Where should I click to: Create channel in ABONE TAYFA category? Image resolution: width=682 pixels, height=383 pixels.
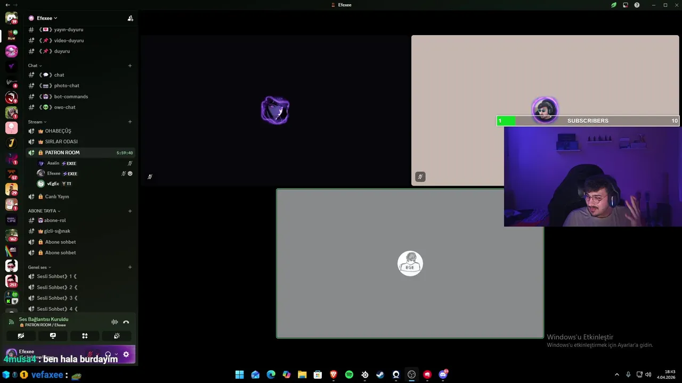click(130, 211)
